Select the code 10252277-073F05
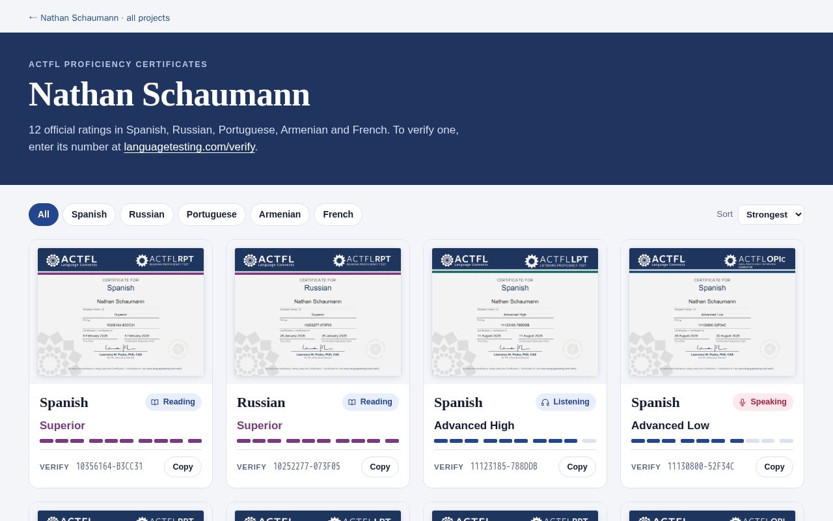Image resolution: width=833 pixels, height=521 pixels. (307, 467)
